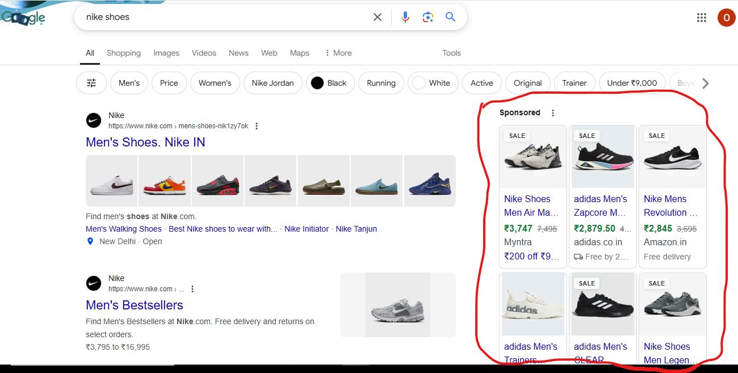Click the Nike logo beside Men's Bestsellers result
Viewport: 738px width, 373px height.
(x=94, y=283)
